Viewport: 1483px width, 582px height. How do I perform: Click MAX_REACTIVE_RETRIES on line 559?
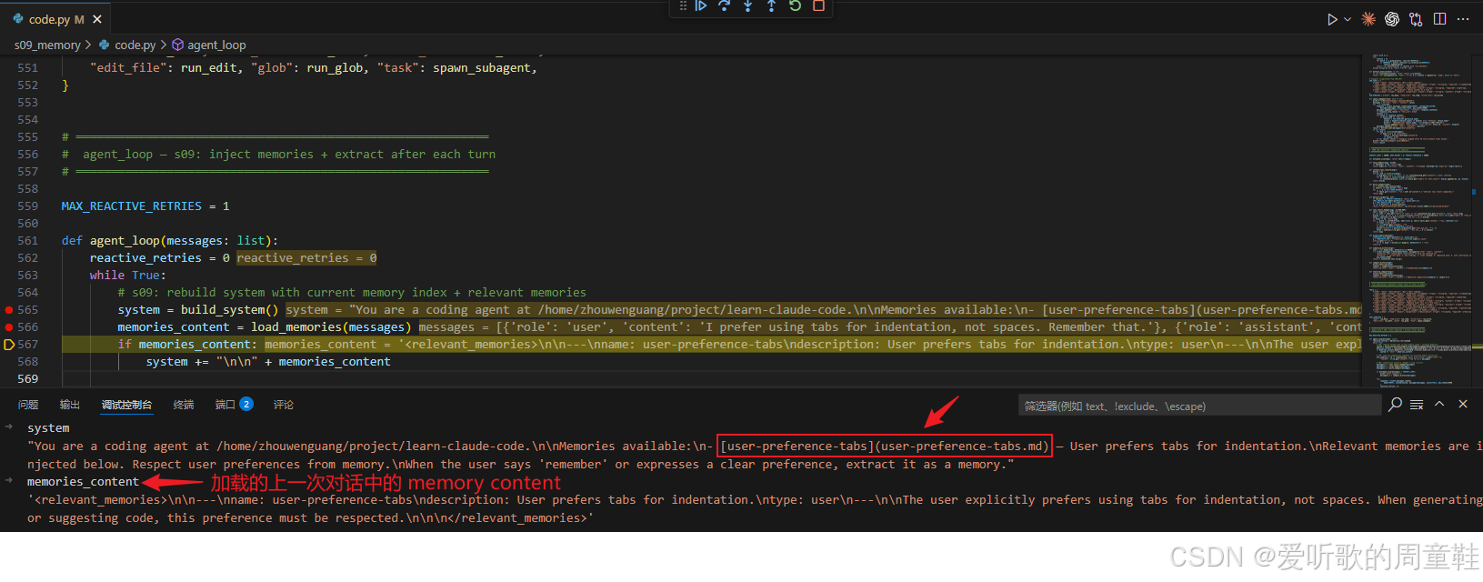(132, 206)
